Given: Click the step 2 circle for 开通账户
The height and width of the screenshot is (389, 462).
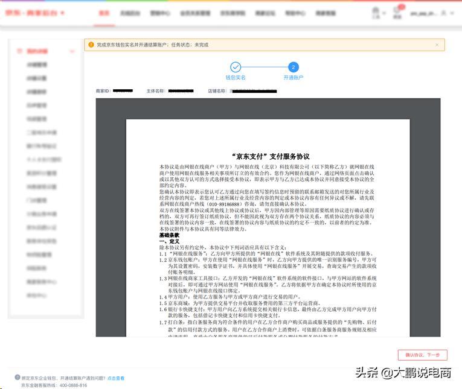Looking at the screenshot, I should (293, 67).
